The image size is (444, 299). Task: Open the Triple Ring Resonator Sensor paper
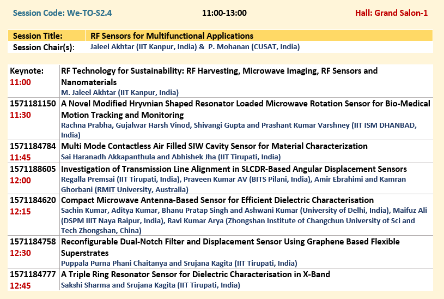195,274
